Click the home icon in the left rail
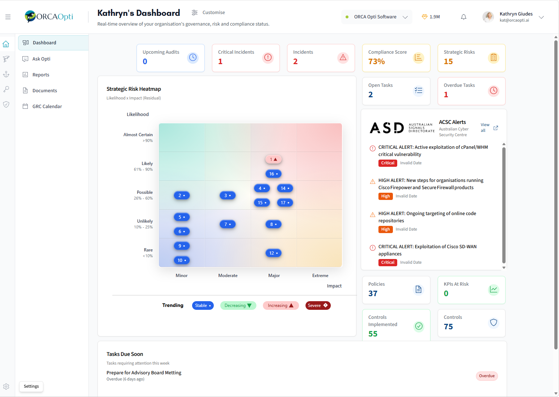Image resolution: width=559 pixels, height=397 pixels. click(x=6, y=44)
